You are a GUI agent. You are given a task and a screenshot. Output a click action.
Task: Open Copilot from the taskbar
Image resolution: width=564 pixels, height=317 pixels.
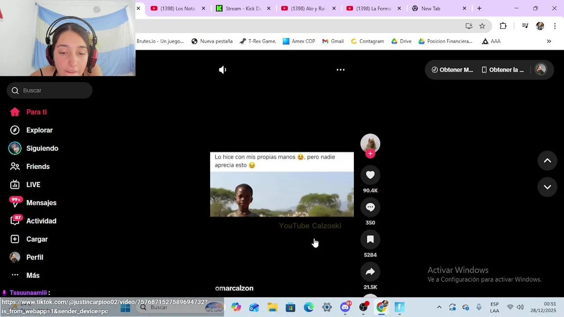click(236, 307)
